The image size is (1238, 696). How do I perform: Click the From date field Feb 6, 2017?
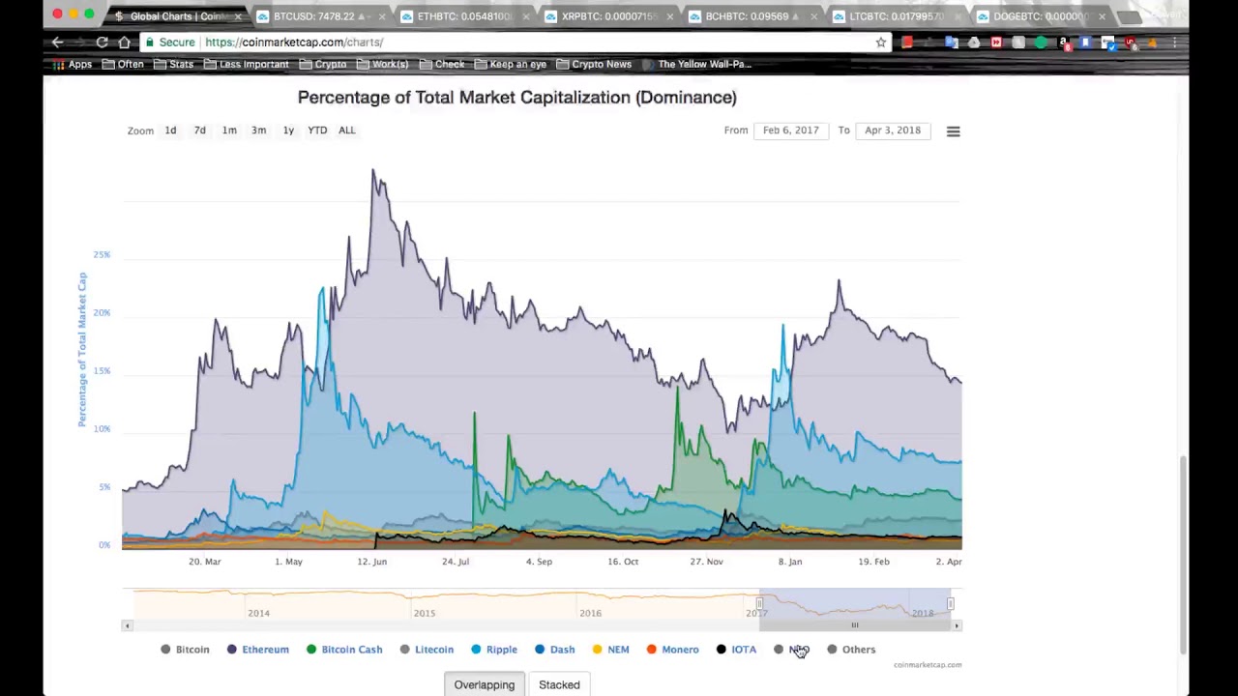point(791,130)
